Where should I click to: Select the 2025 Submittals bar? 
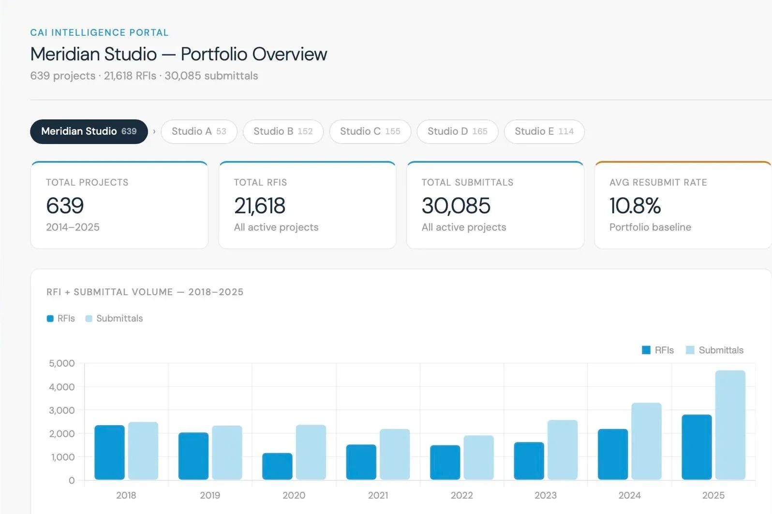[730, 425]
